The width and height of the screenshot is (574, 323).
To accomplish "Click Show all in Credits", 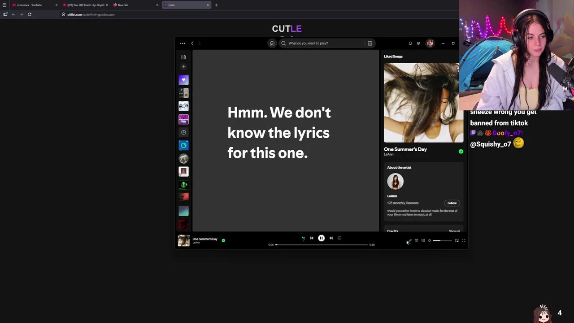I will point(454,231).
